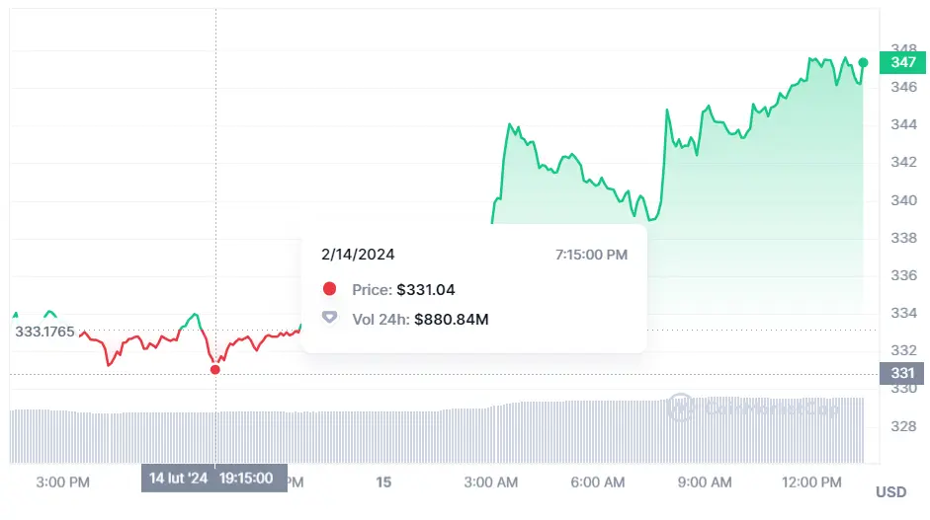The width and height of the screenshot is (930, 520).
Task: Select the 12:00 PM time axis label
Action: click(x=811, y=482)
